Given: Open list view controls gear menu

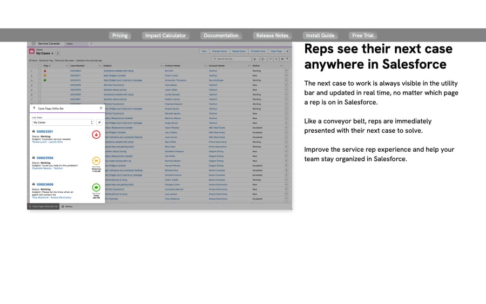Looking at the screenshot, I should [x=255, y=59].
